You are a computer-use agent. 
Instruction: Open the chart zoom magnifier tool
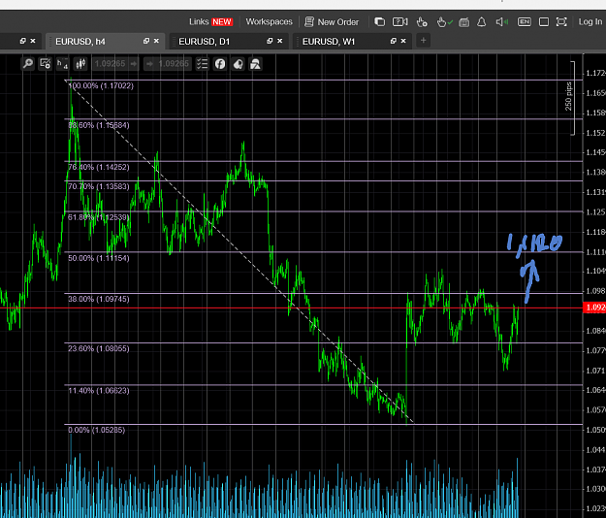27,64
